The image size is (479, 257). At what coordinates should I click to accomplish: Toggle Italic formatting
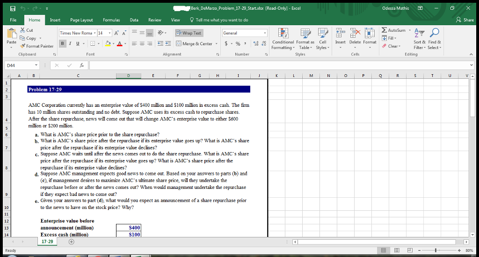pos(70,43)
